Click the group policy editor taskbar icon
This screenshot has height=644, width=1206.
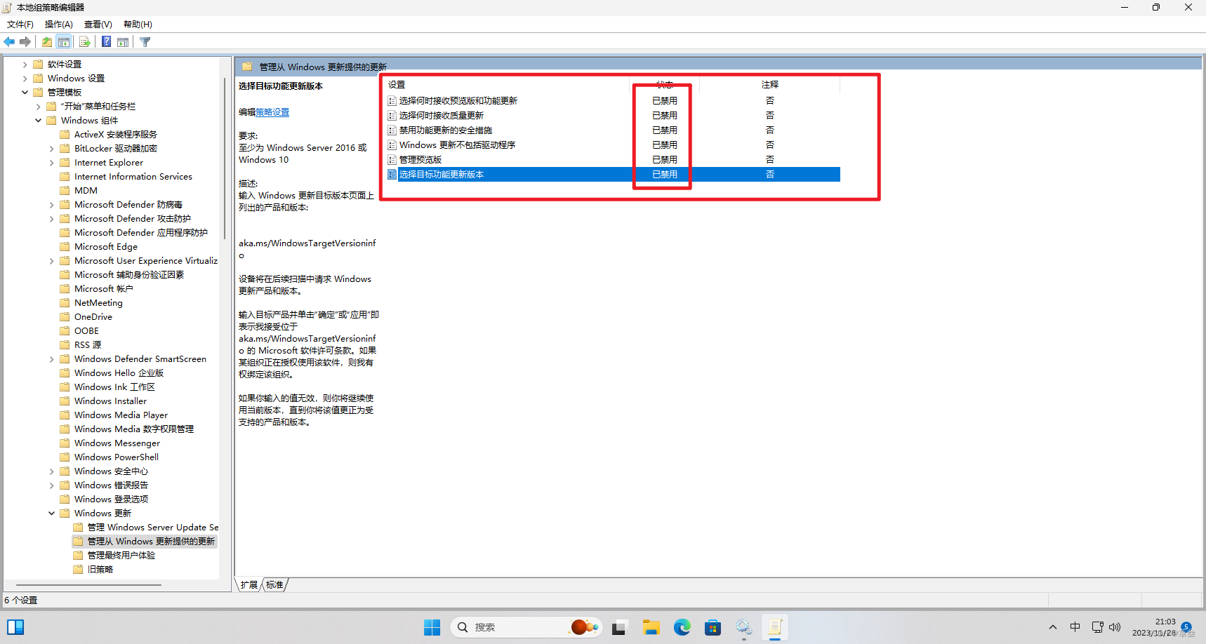774,627
